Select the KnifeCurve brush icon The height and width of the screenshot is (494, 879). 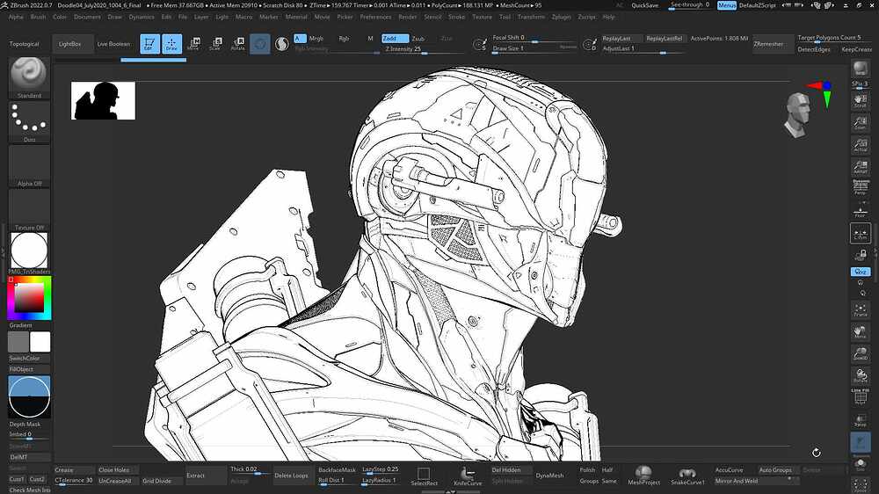(x=468, y=476)
